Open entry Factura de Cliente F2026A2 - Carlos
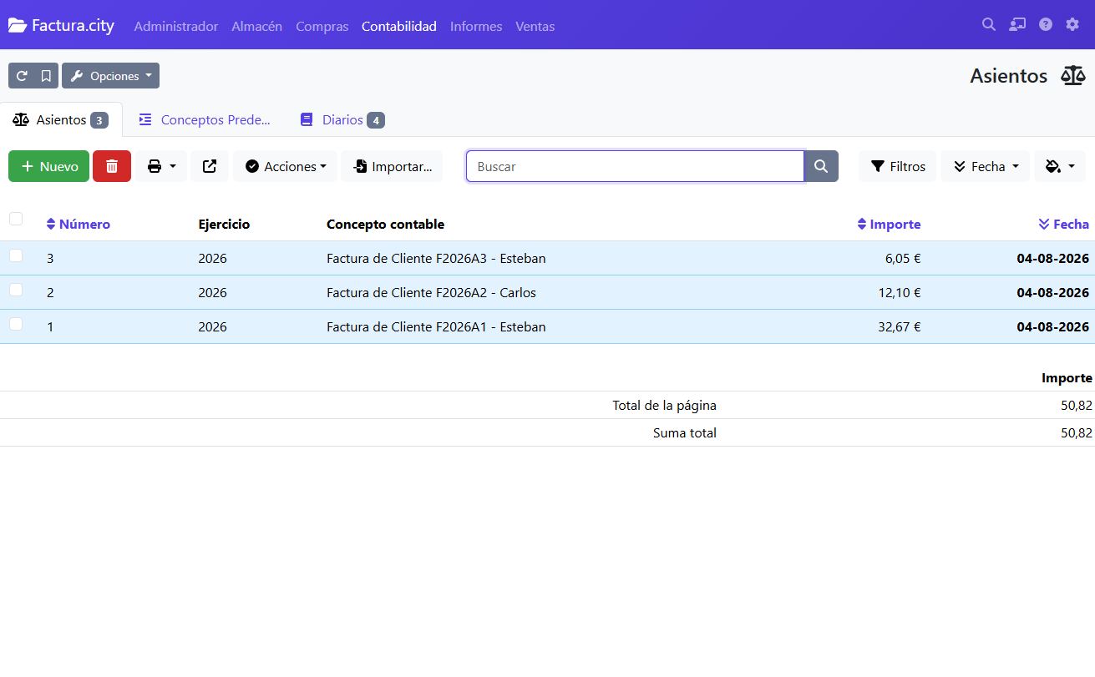The height and width of the screenshot is (677, 1095). [x=431, y=293]
